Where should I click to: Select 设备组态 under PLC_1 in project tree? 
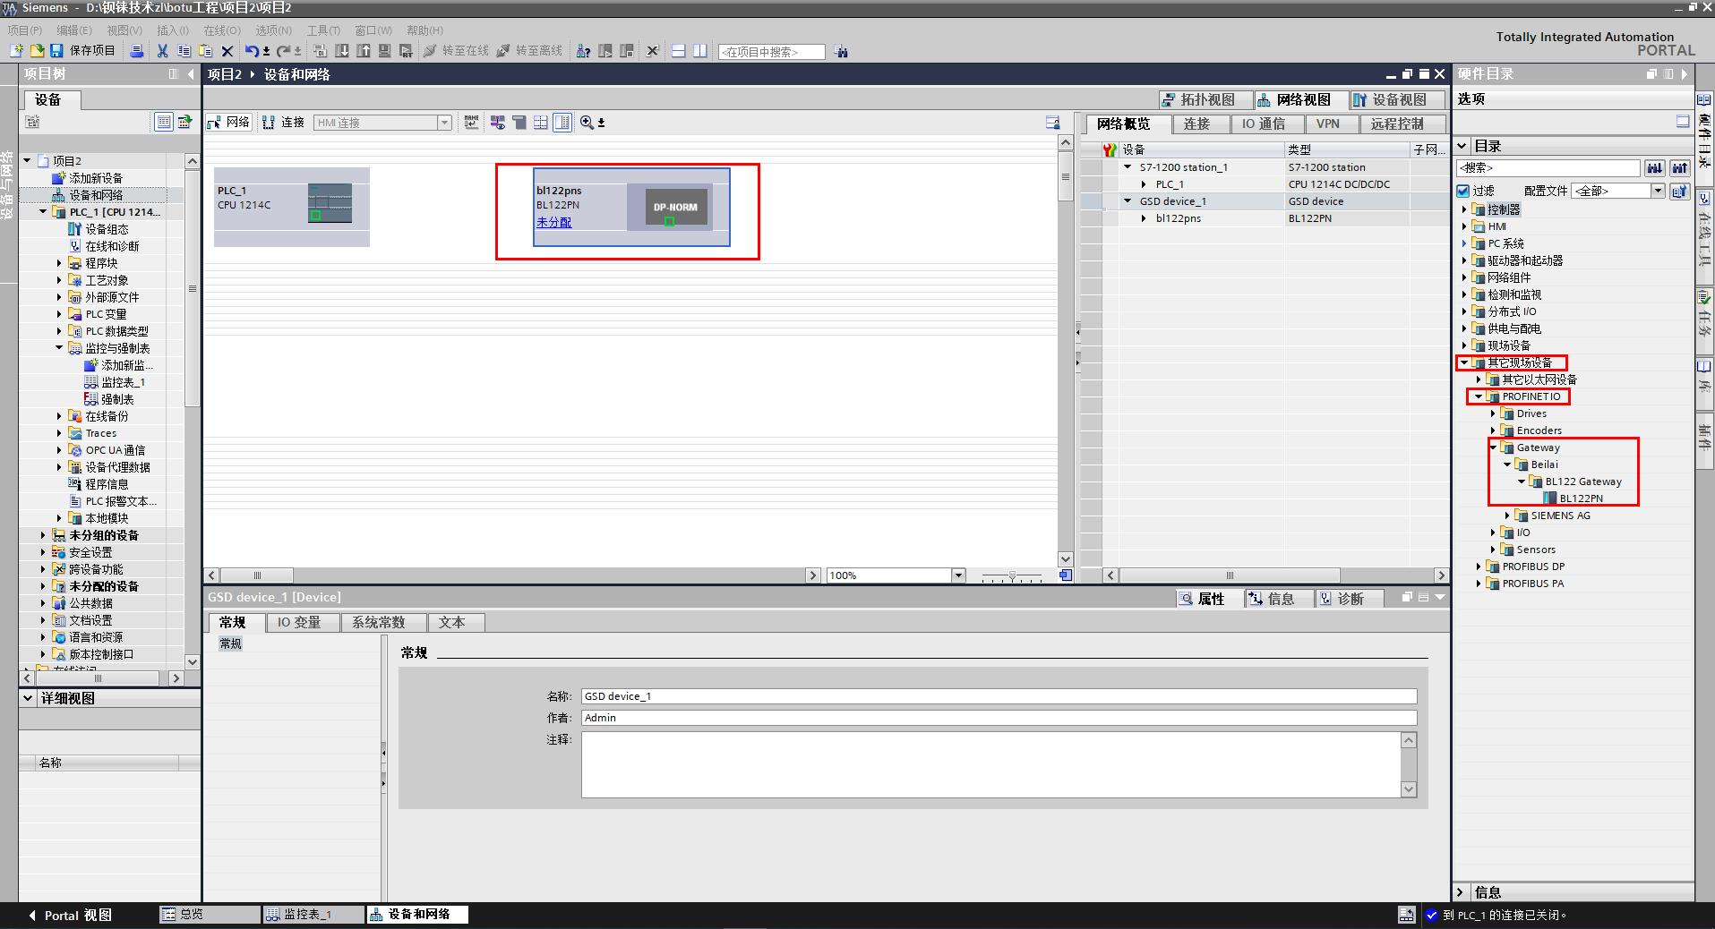click(x=106, y=229)
